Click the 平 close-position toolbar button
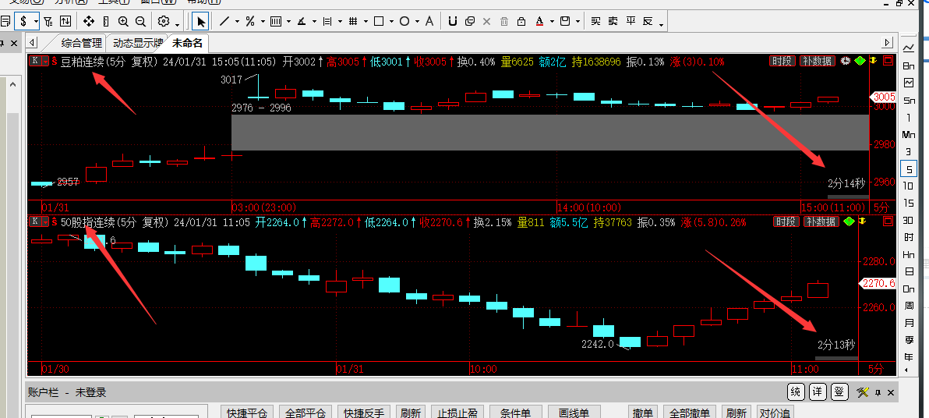This screenshot has height=418, width=929. coord(631,22)
